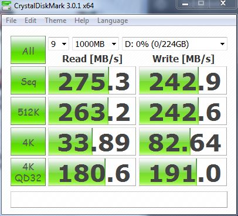The image size is (238, 216).
Task: Select the 4K write result 82.64
Action: (183, 141)
